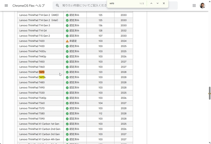This screenshot has height=144, width=211.
Task: Click year 2032 in T14 G4 row
Action: pos(123,30)
